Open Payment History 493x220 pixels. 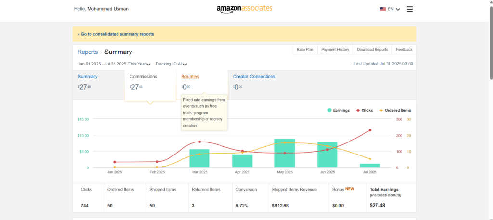[335, 49]
